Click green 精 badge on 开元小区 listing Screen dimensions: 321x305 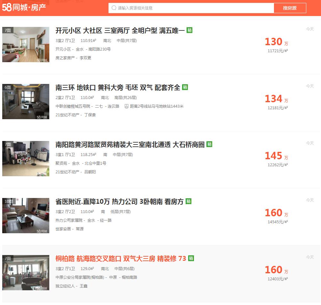click(x=189, y=30)
